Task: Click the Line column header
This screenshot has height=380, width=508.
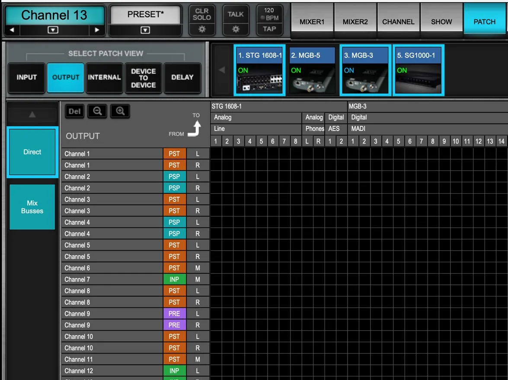Action: coord(256,128)
